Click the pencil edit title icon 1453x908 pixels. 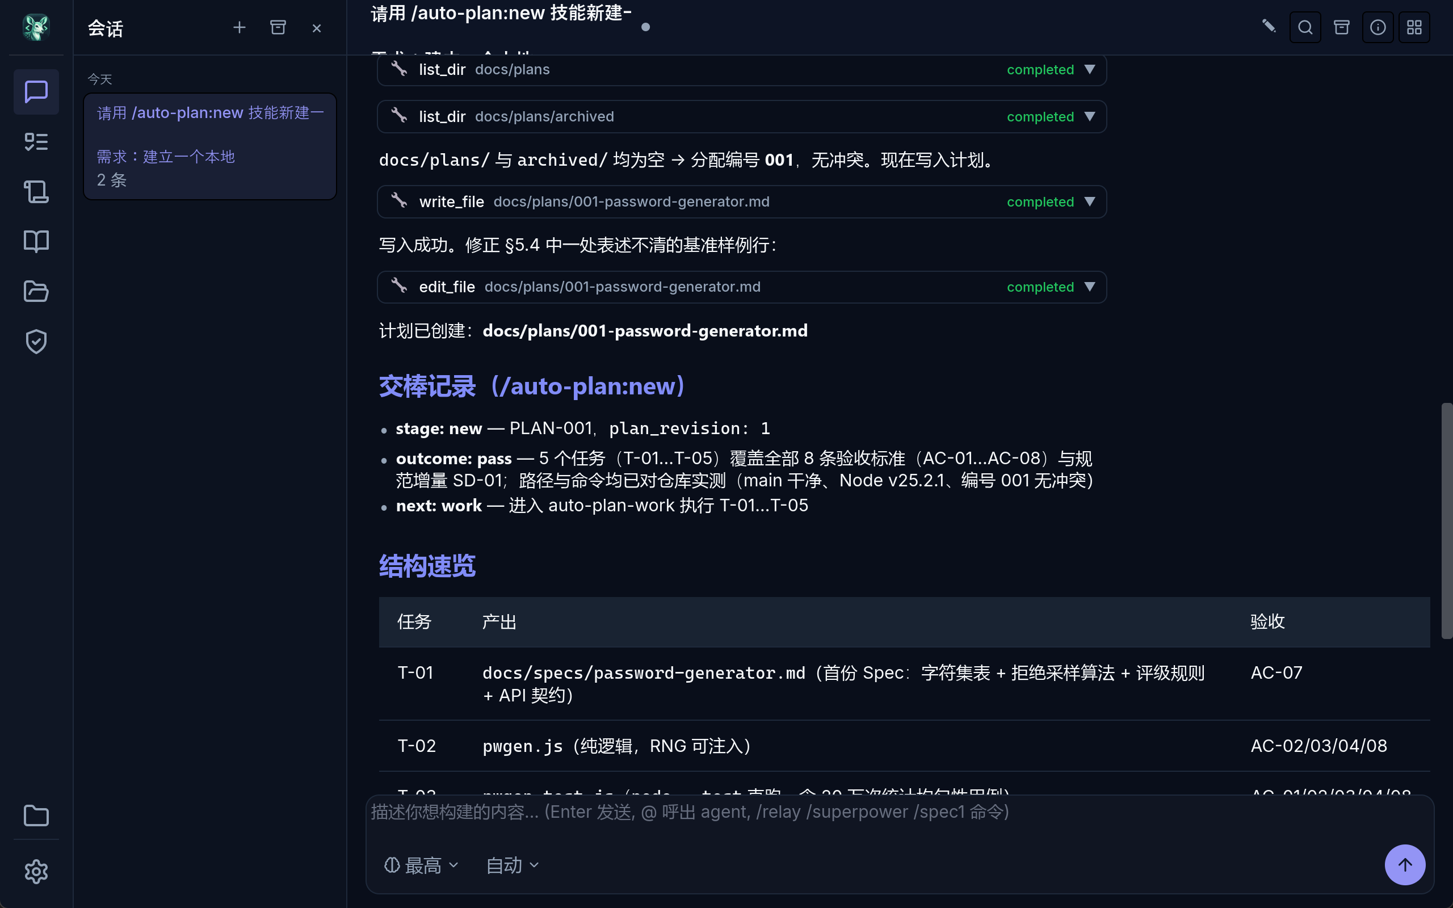click(1269, 26)
